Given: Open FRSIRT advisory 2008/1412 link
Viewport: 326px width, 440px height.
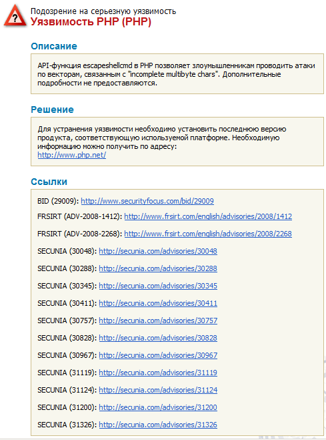Looking at the screenshot, I should (208, 216).
